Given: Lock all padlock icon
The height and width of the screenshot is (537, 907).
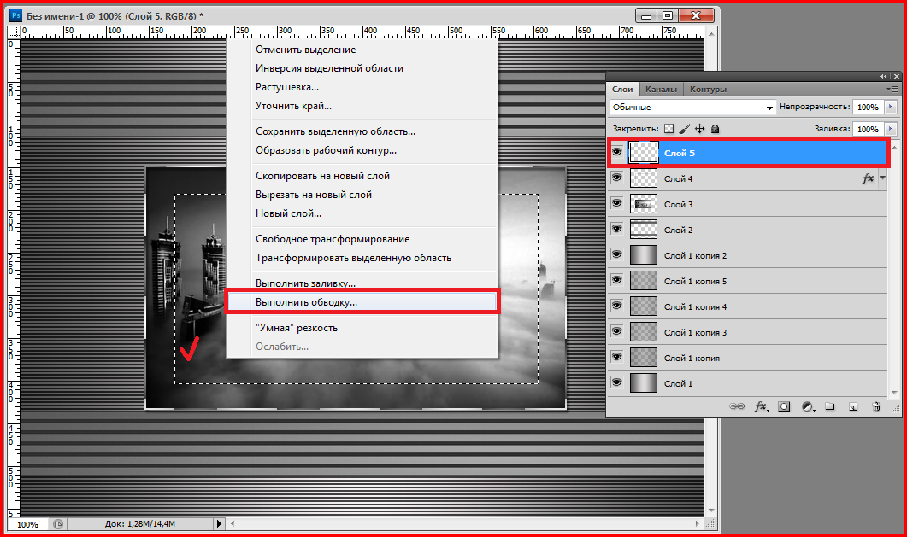Looking at the screenshot, I should click(715, 129).
